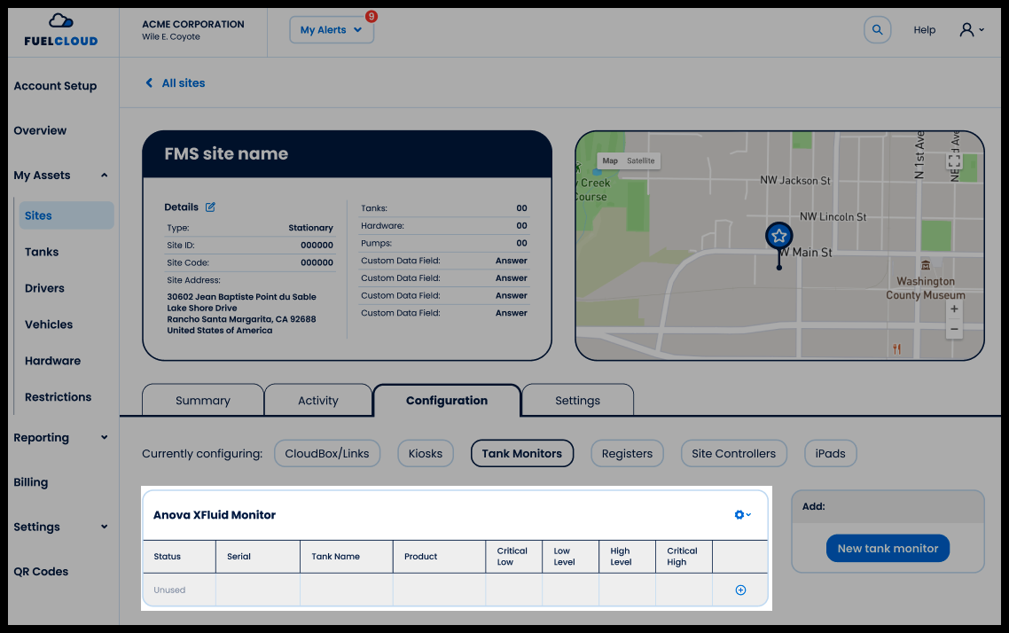Expand the Reporting section chevron

105,437
